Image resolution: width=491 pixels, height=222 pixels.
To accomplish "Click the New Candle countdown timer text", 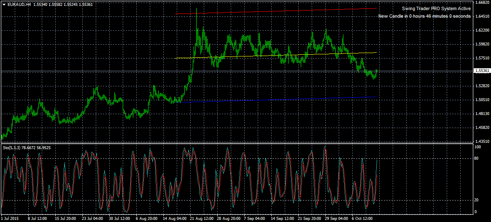I will coord(424,16).
